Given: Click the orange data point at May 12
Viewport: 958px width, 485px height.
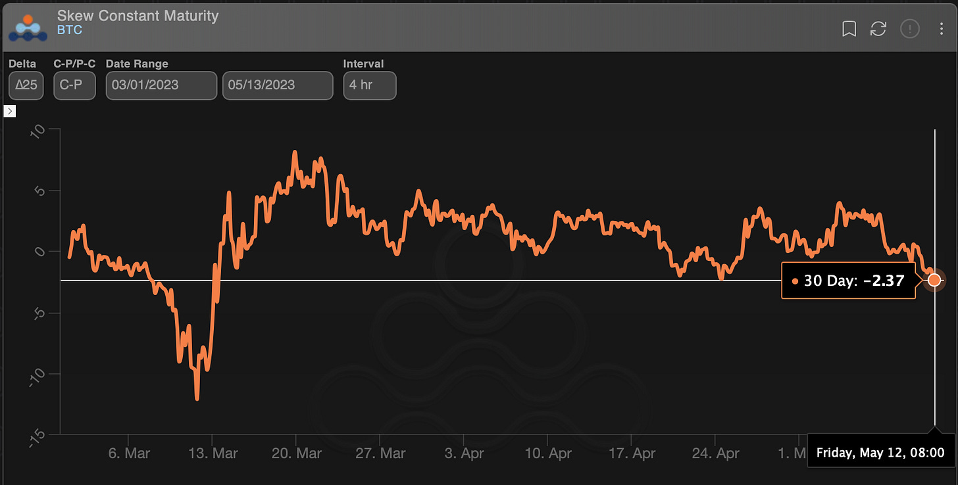Looking at the screenshot, I should tap(934, 281).
